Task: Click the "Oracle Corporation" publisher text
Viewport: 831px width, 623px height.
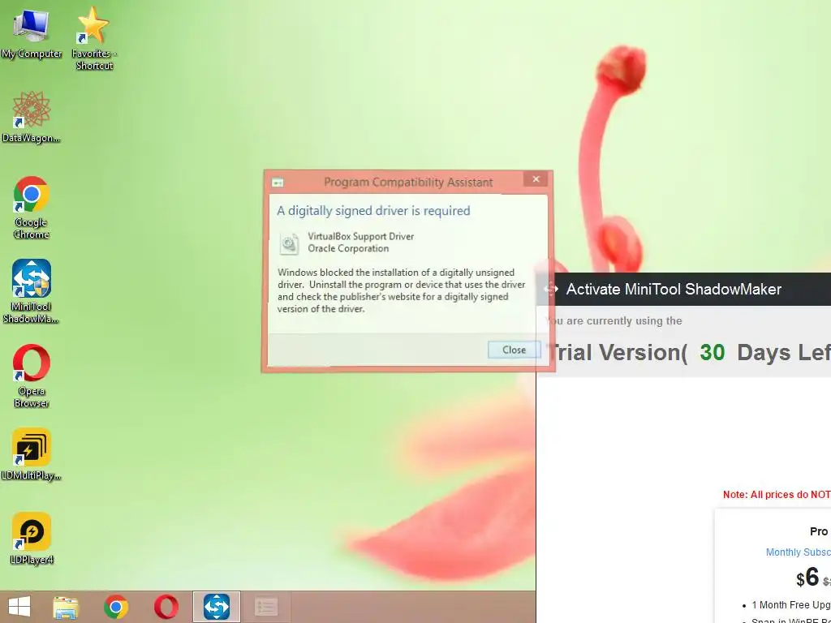Action: (348, 248)
